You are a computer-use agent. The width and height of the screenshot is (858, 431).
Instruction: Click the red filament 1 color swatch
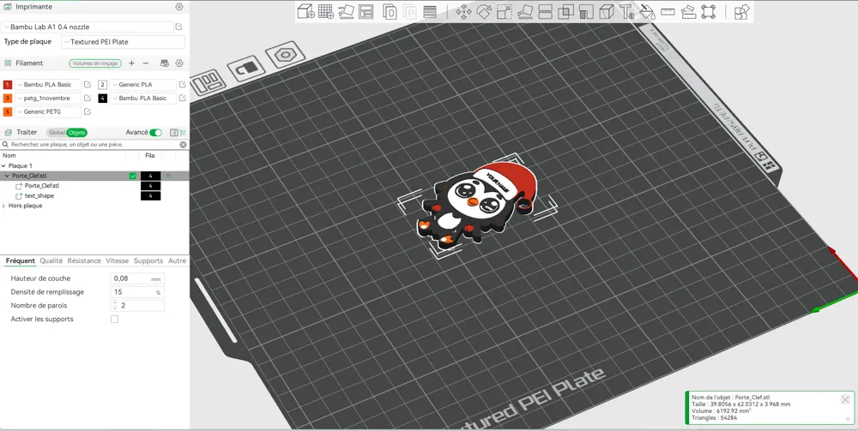click(8, 85)
